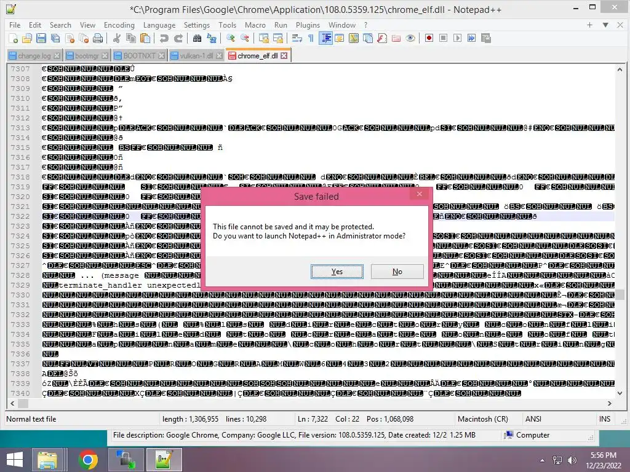Open the Search menu
This screenshot has height=472, width=630.
(60, 25)
